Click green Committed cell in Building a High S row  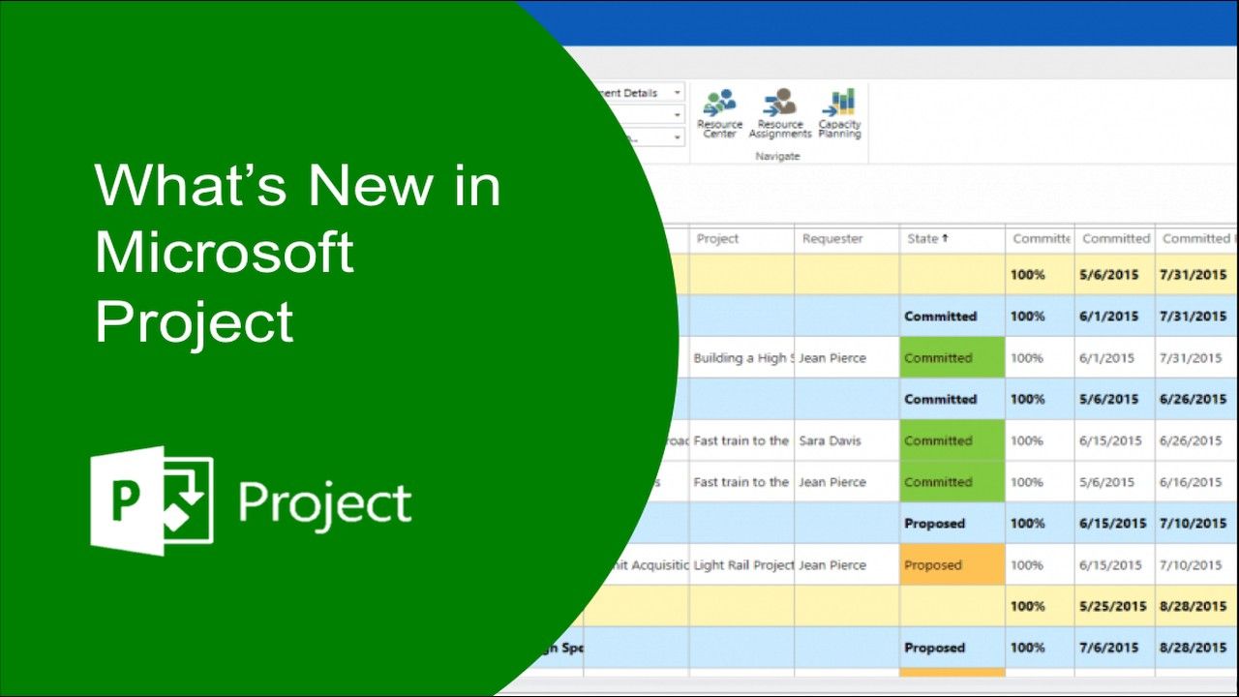pos(952,358)
